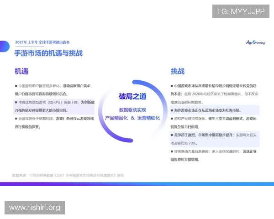Click the center text "破局之道"
This screenshot has width=274, height=219.
(x=132, y=96)
